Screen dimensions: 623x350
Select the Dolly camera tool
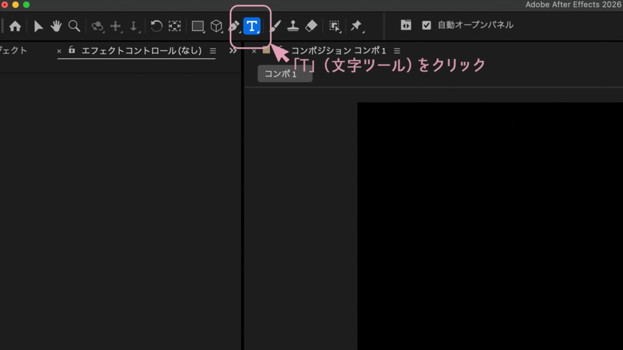click(134, 26)
